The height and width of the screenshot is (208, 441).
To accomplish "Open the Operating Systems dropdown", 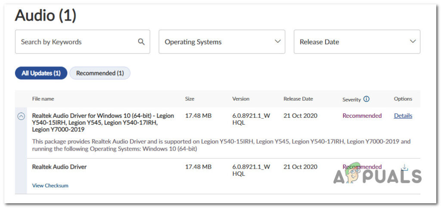I will tap(222, 42).
